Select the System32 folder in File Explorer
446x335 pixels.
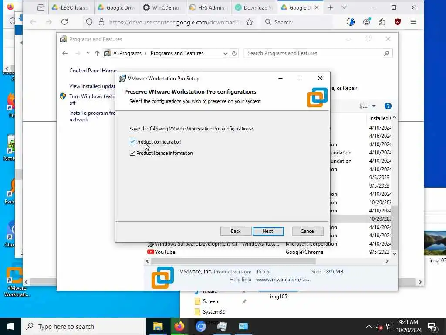213,312
